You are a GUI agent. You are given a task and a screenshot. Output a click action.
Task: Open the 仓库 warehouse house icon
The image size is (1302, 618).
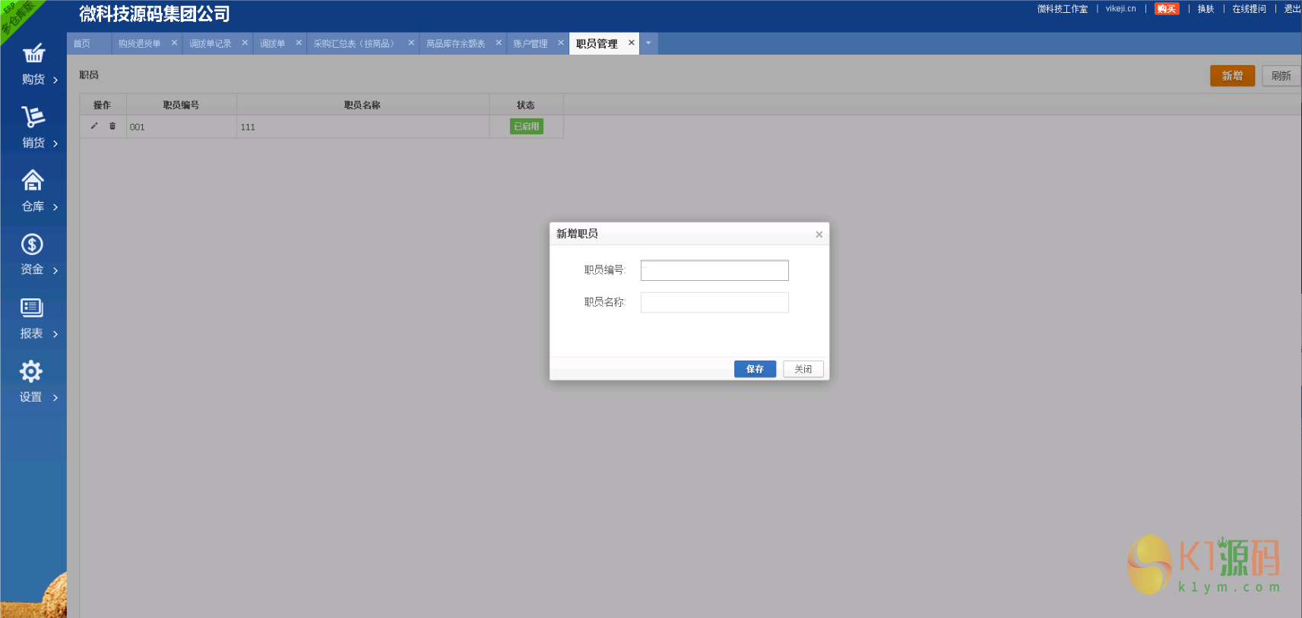pyautogui.click(x=33, y=180)
